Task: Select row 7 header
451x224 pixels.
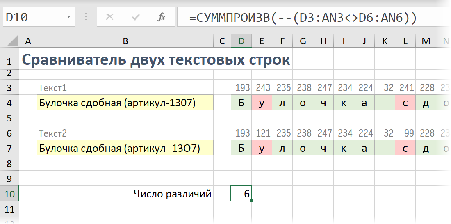Action: tap(9, 148)
